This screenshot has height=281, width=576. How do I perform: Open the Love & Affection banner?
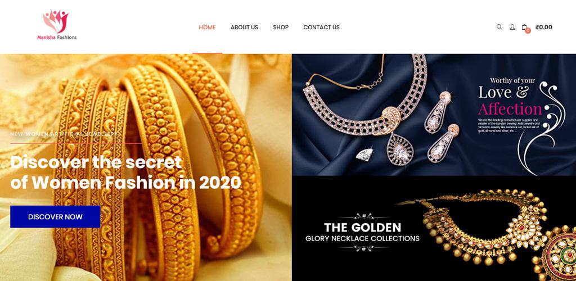click(434, 115)
